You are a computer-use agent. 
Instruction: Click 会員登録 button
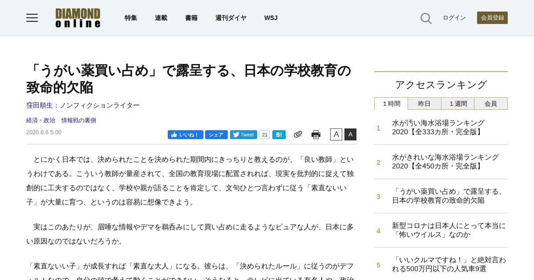point(492,18)
